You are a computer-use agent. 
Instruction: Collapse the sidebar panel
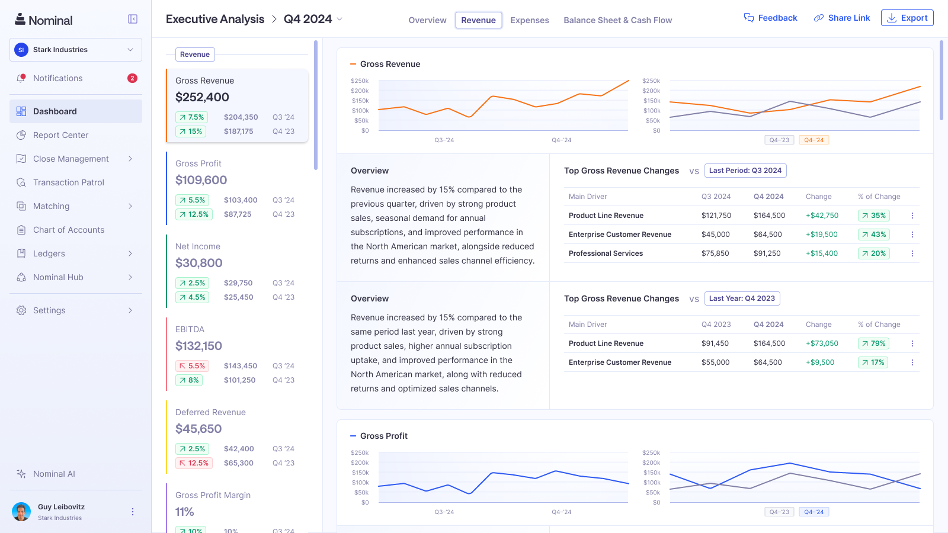[132, 18]
